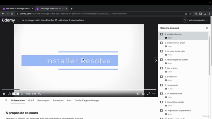The height and width of the screenshot is (119, 212).
Task: Click the progress trophy icon
Action: tap(185, 20)
